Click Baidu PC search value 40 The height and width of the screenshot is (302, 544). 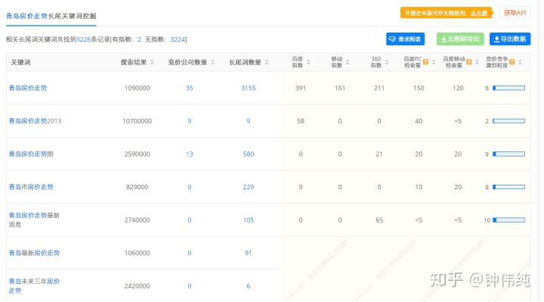[419, 121]
